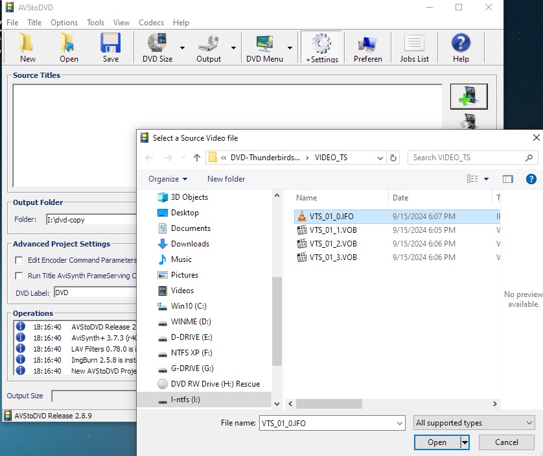Select Desktop in the navigation pane
The height and width of the screenshot is (456, 543).
(185, 213)
